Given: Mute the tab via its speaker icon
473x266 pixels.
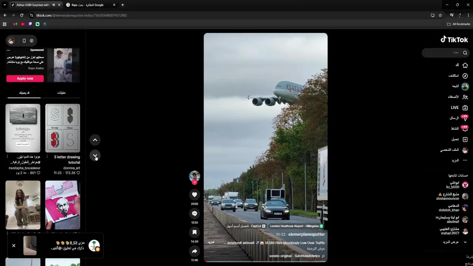Looking at the screenshot, I should [53, 5].
